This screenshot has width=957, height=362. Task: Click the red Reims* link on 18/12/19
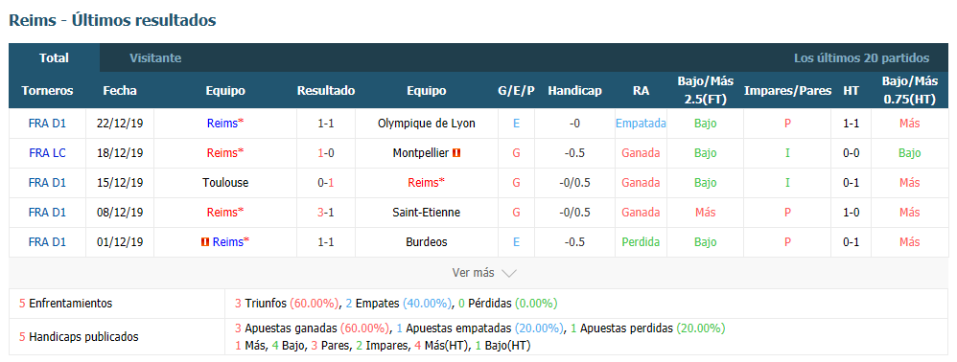click(225, 153)
